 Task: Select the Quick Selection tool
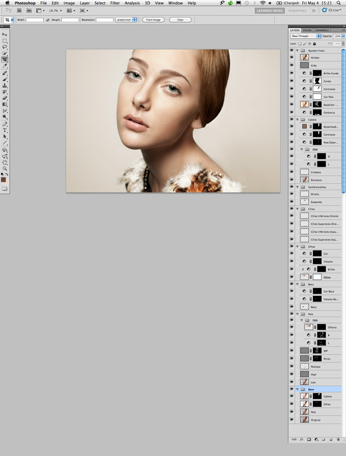(x=5, y=53)
